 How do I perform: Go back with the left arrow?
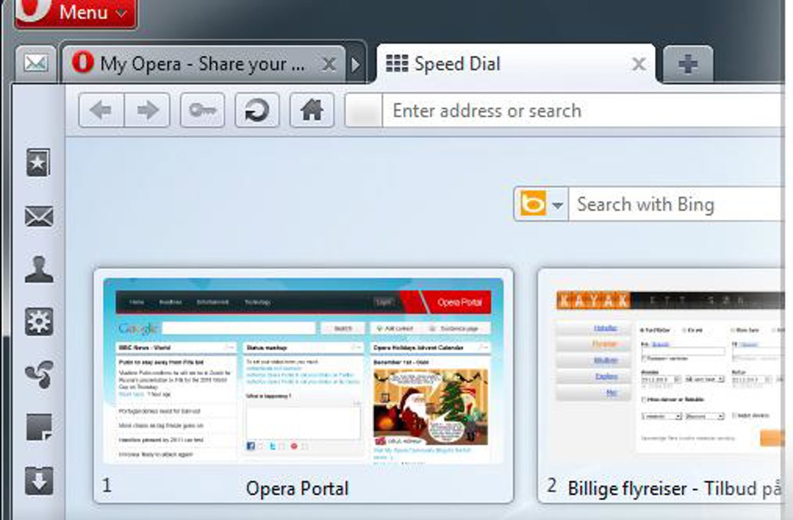click(101, 110)
